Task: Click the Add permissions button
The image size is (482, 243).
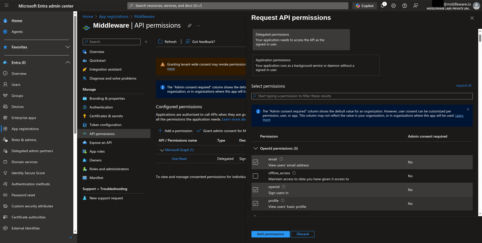Action: tap(270, 234)
